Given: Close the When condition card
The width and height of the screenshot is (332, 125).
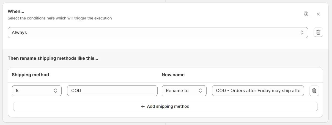Looking at the screenshot, I should click(x=318, y=14).
